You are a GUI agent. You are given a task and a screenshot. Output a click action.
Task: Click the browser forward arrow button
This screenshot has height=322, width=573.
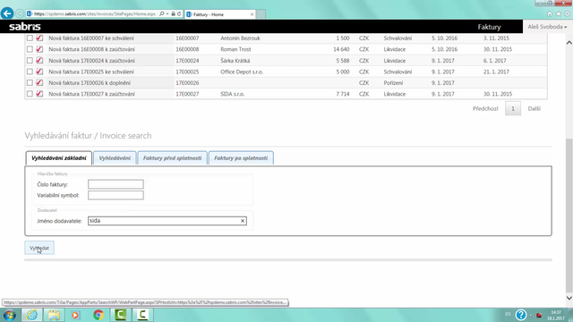tap(20, 14)
